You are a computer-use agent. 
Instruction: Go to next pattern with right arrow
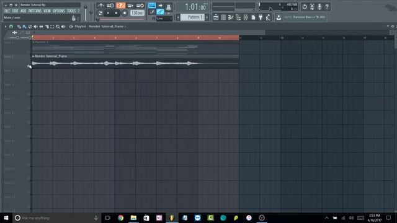pyautogui.click(x=207, y=17)
